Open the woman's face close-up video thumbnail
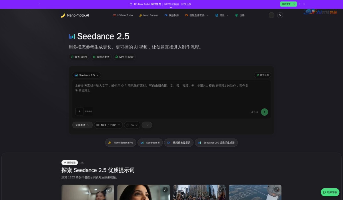This screenshot has width=343, height=200. click(x=143, y=193)
